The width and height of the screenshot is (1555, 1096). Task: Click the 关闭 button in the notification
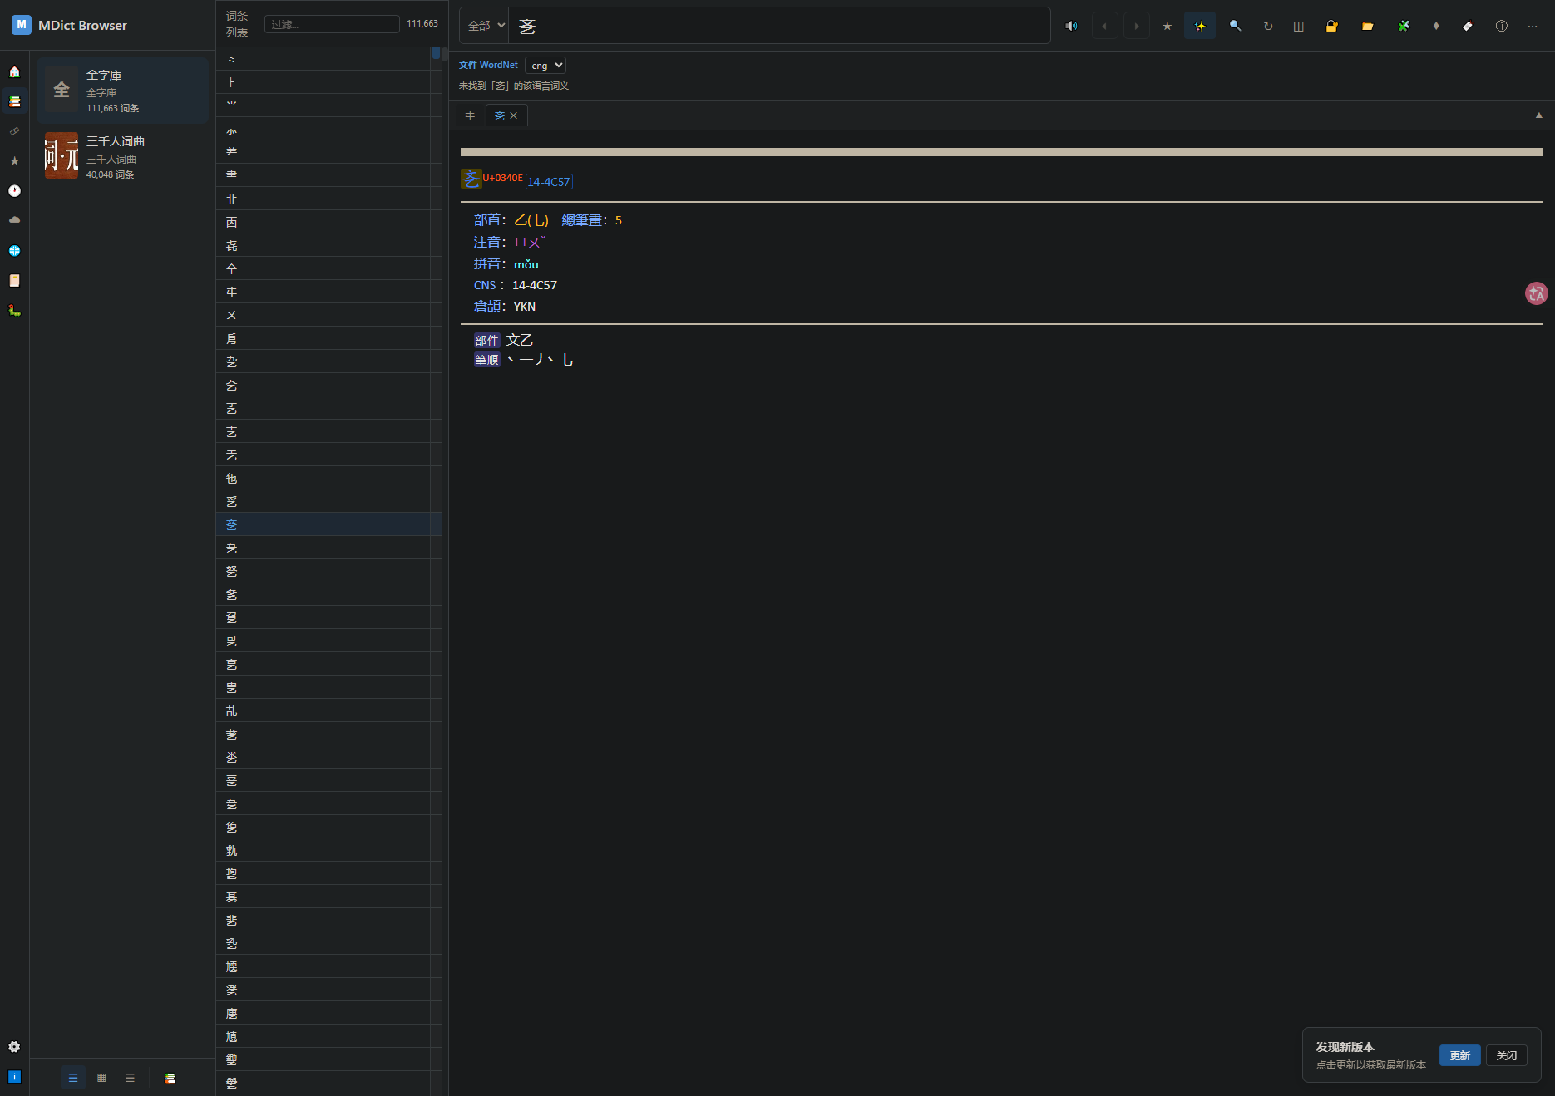click(1506, 1055)
